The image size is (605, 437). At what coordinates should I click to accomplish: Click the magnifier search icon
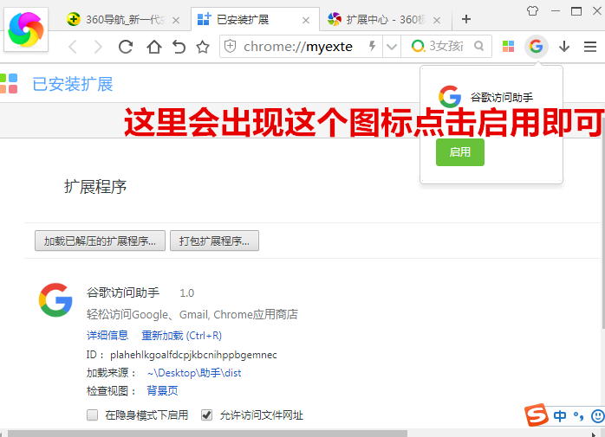[x=478, y=46]
